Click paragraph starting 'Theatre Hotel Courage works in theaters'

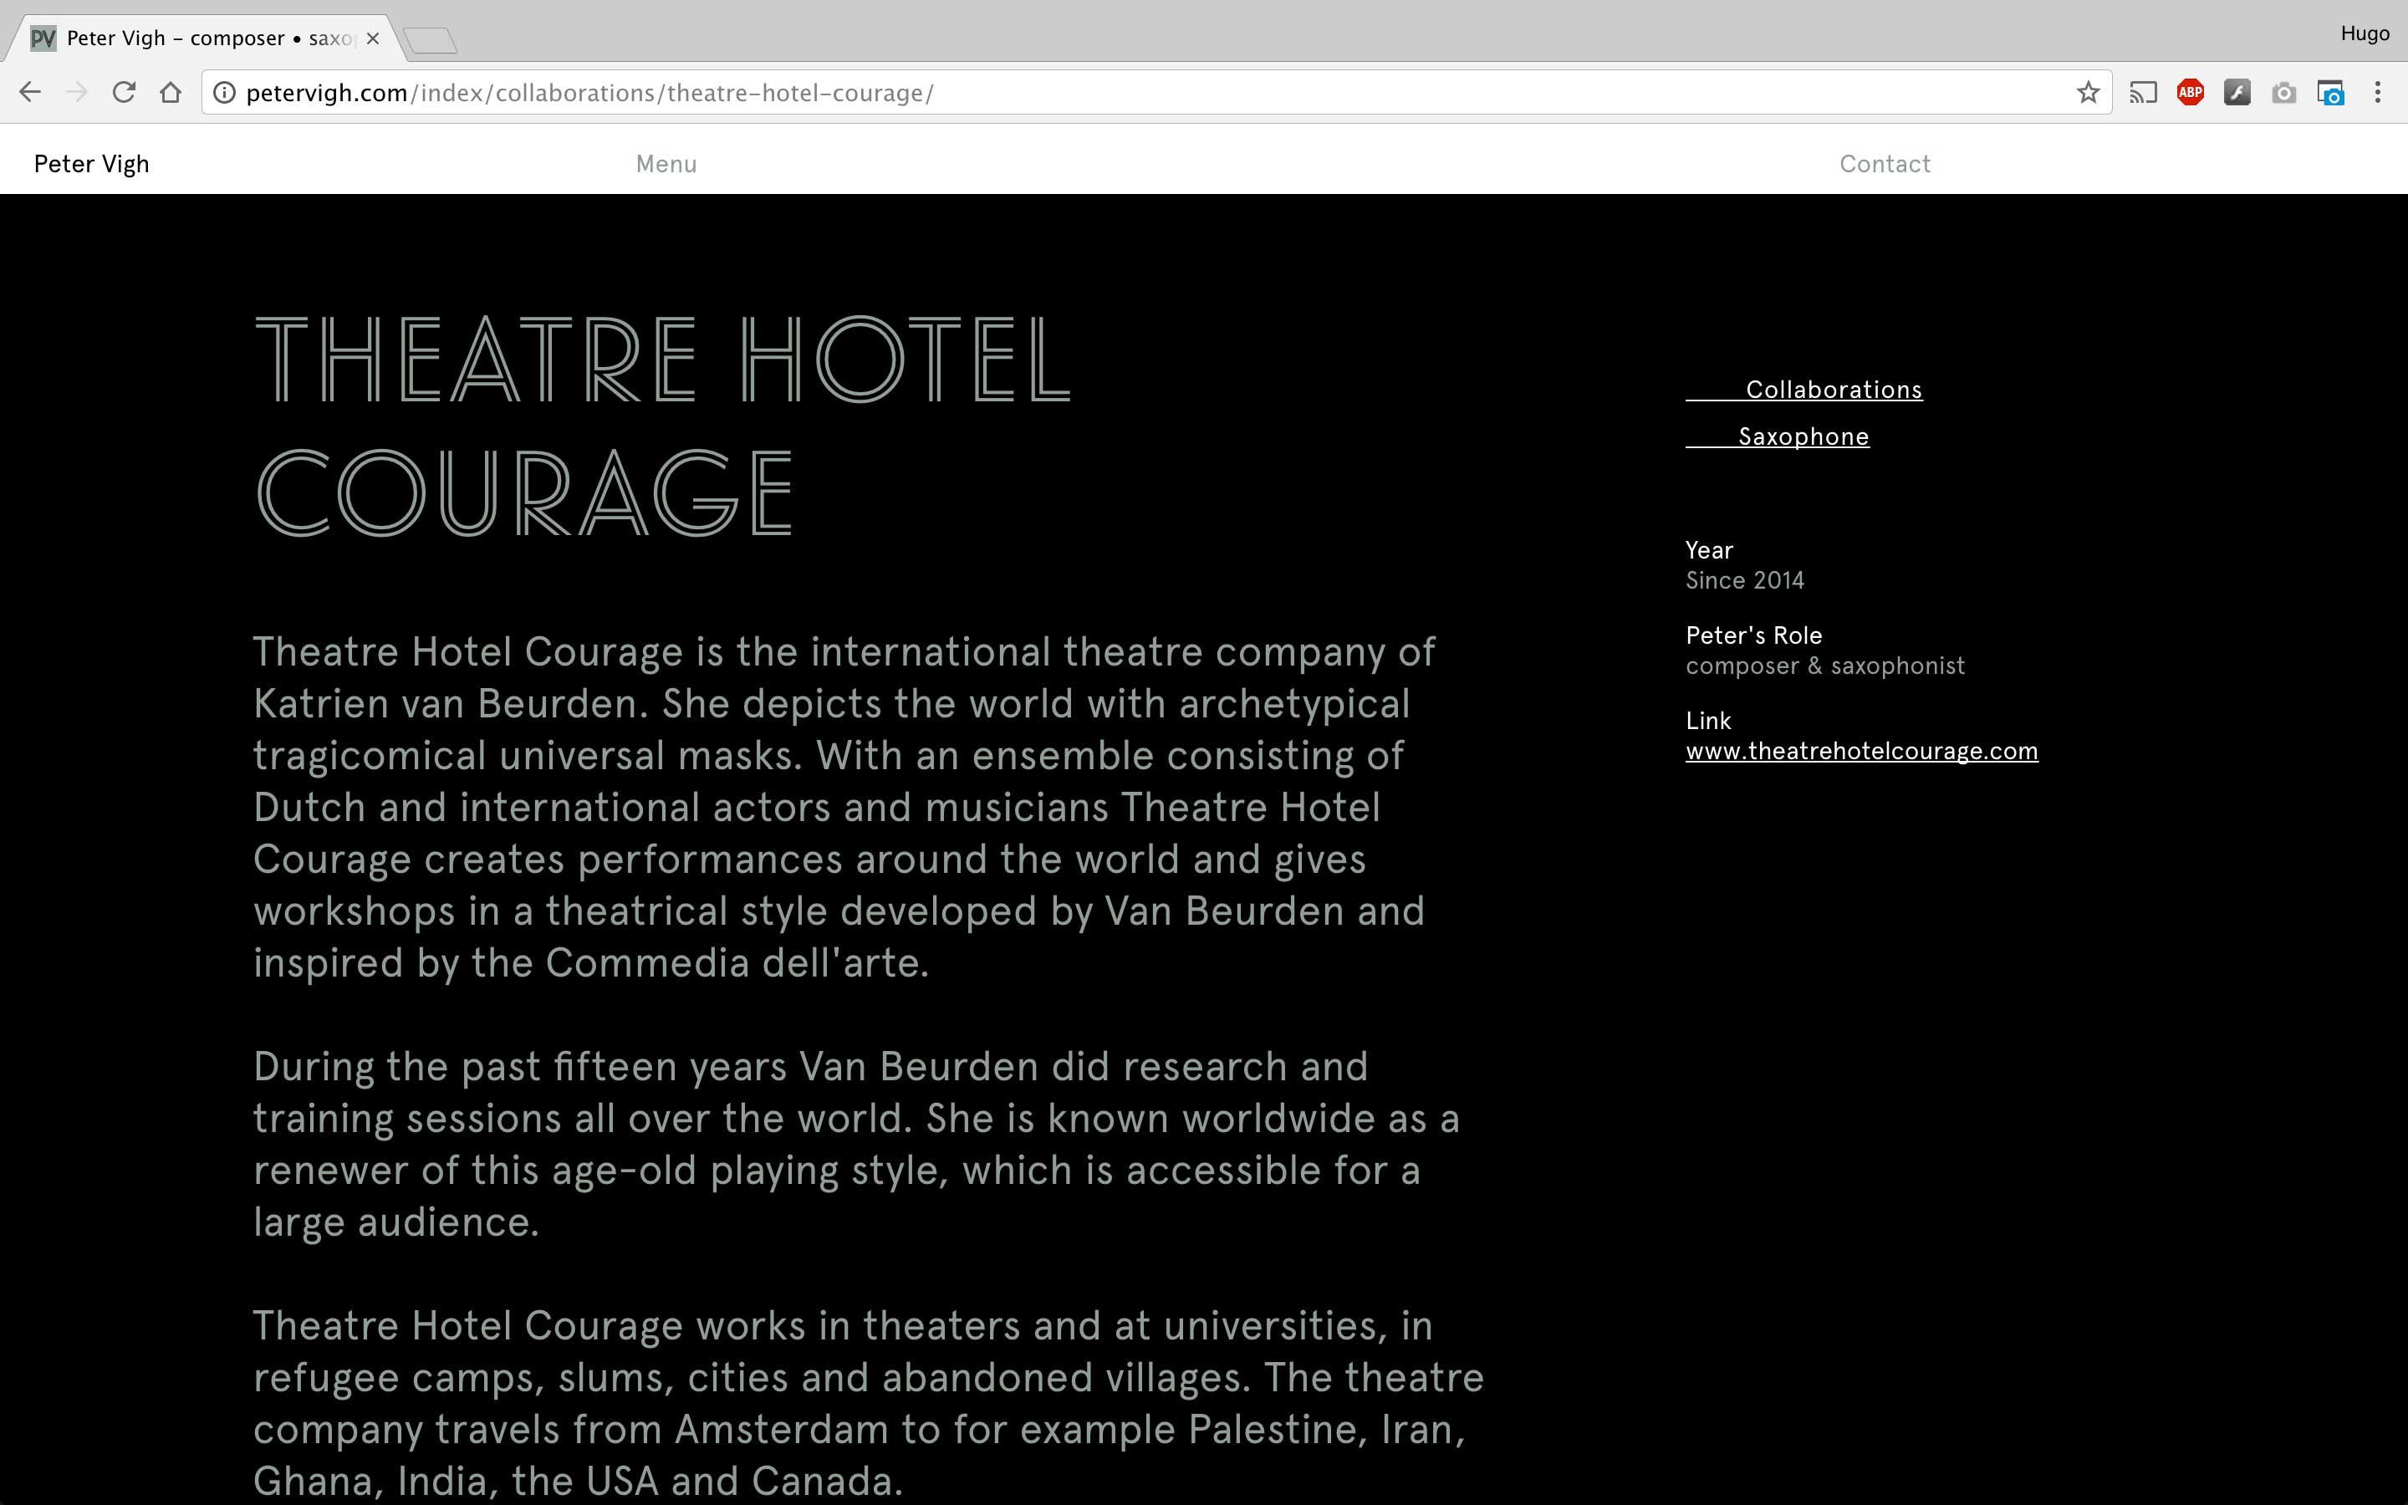[x=868, y=1404]
